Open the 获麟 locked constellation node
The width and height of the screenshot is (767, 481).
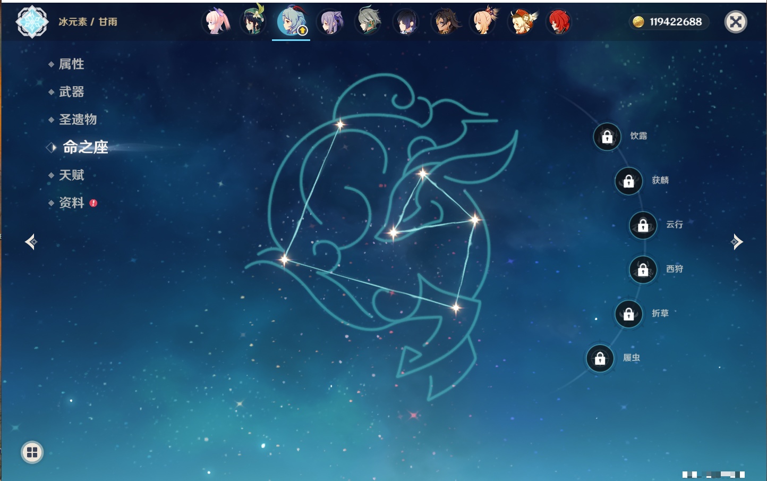tap(629, 181)
